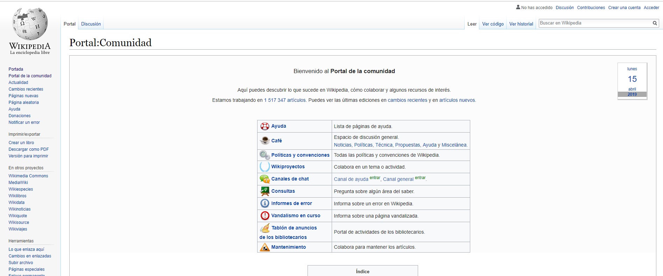Click the Tablón de anuncios broom icon

[x=265, y=228]
